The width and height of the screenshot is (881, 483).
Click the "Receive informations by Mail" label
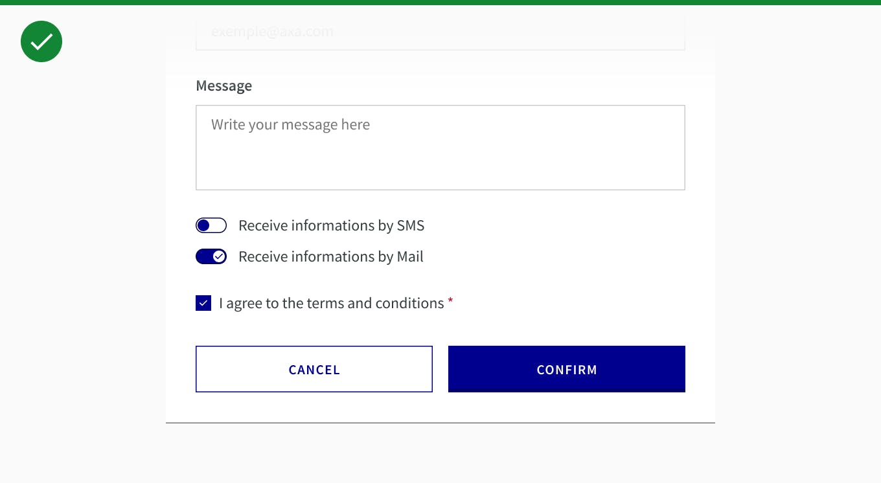pyautogui.click(x=330, y=256)
